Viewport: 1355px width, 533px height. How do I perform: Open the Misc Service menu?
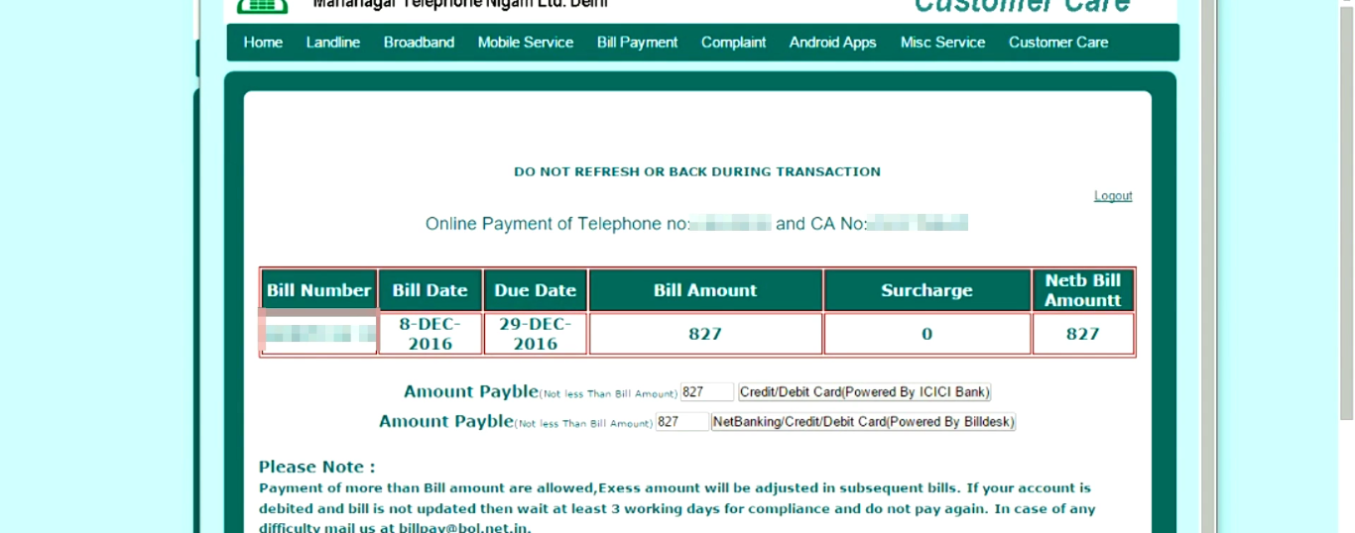[x=943, y=43]
